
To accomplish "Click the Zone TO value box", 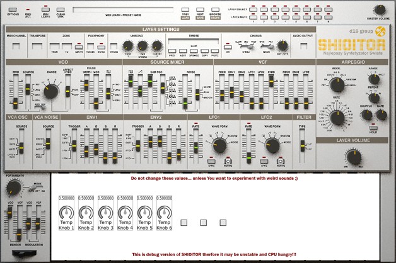I will pyautogui.click(x=67, y=46).
